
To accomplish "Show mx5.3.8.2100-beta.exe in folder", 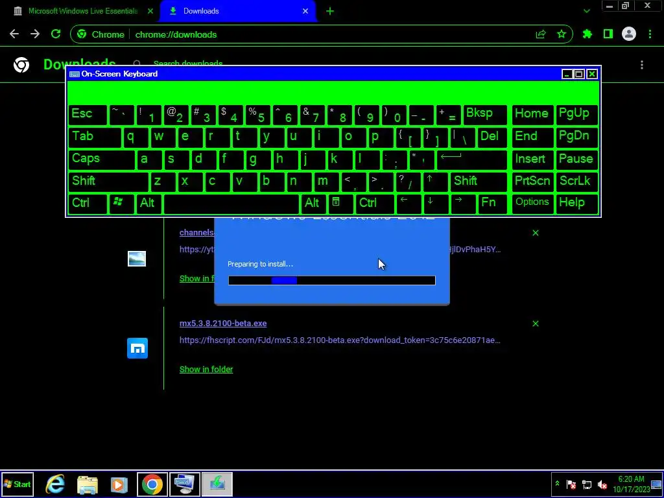I will (x=206, y=369).
